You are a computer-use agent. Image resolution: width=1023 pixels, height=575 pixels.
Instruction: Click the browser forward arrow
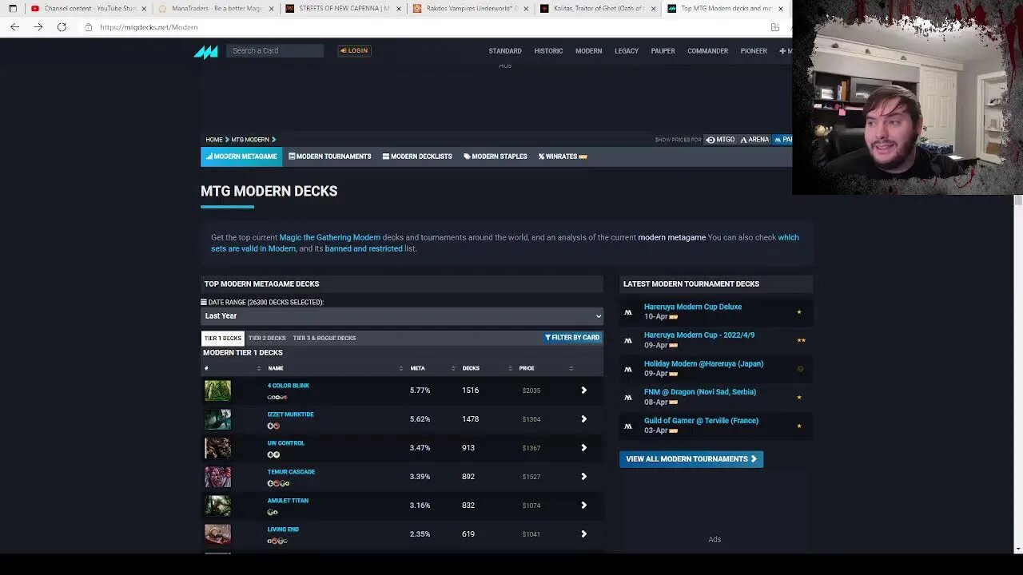pos(38,27)
